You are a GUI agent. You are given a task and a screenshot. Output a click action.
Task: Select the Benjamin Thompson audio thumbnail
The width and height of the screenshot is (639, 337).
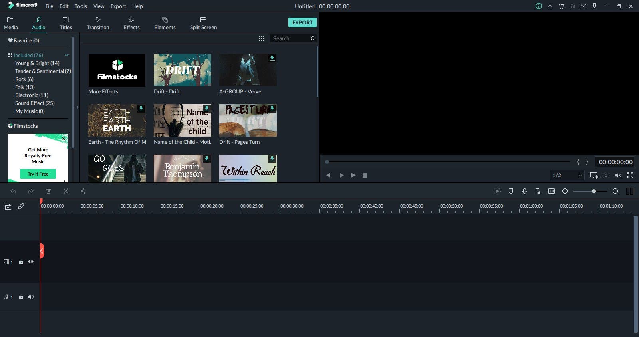pos(183,168)
